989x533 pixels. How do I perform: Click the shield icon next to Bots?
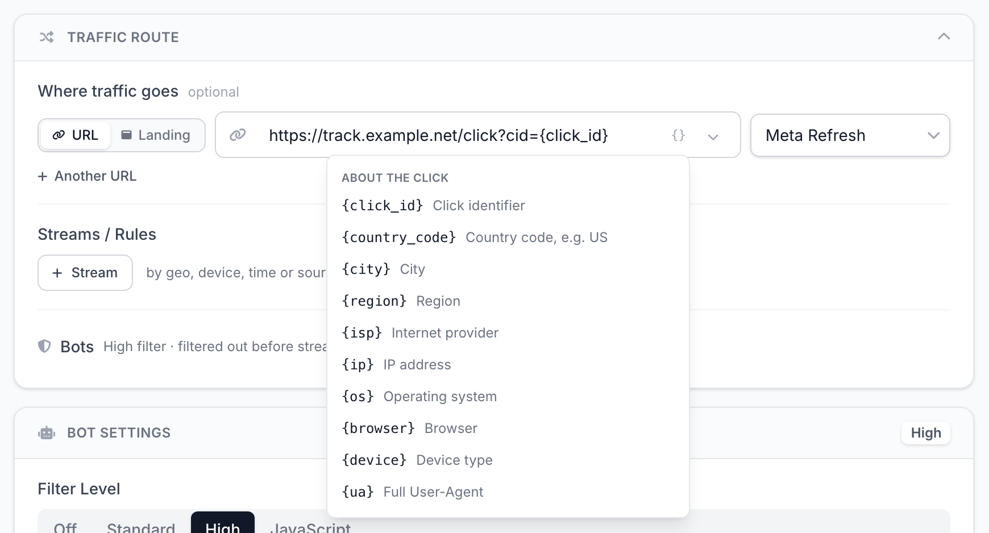pos(44,346)
